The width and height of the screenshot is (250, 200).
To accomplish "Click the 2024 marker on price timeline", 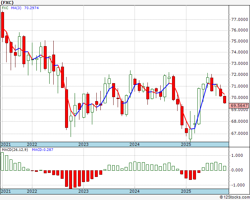I will (x=135, y=144).
